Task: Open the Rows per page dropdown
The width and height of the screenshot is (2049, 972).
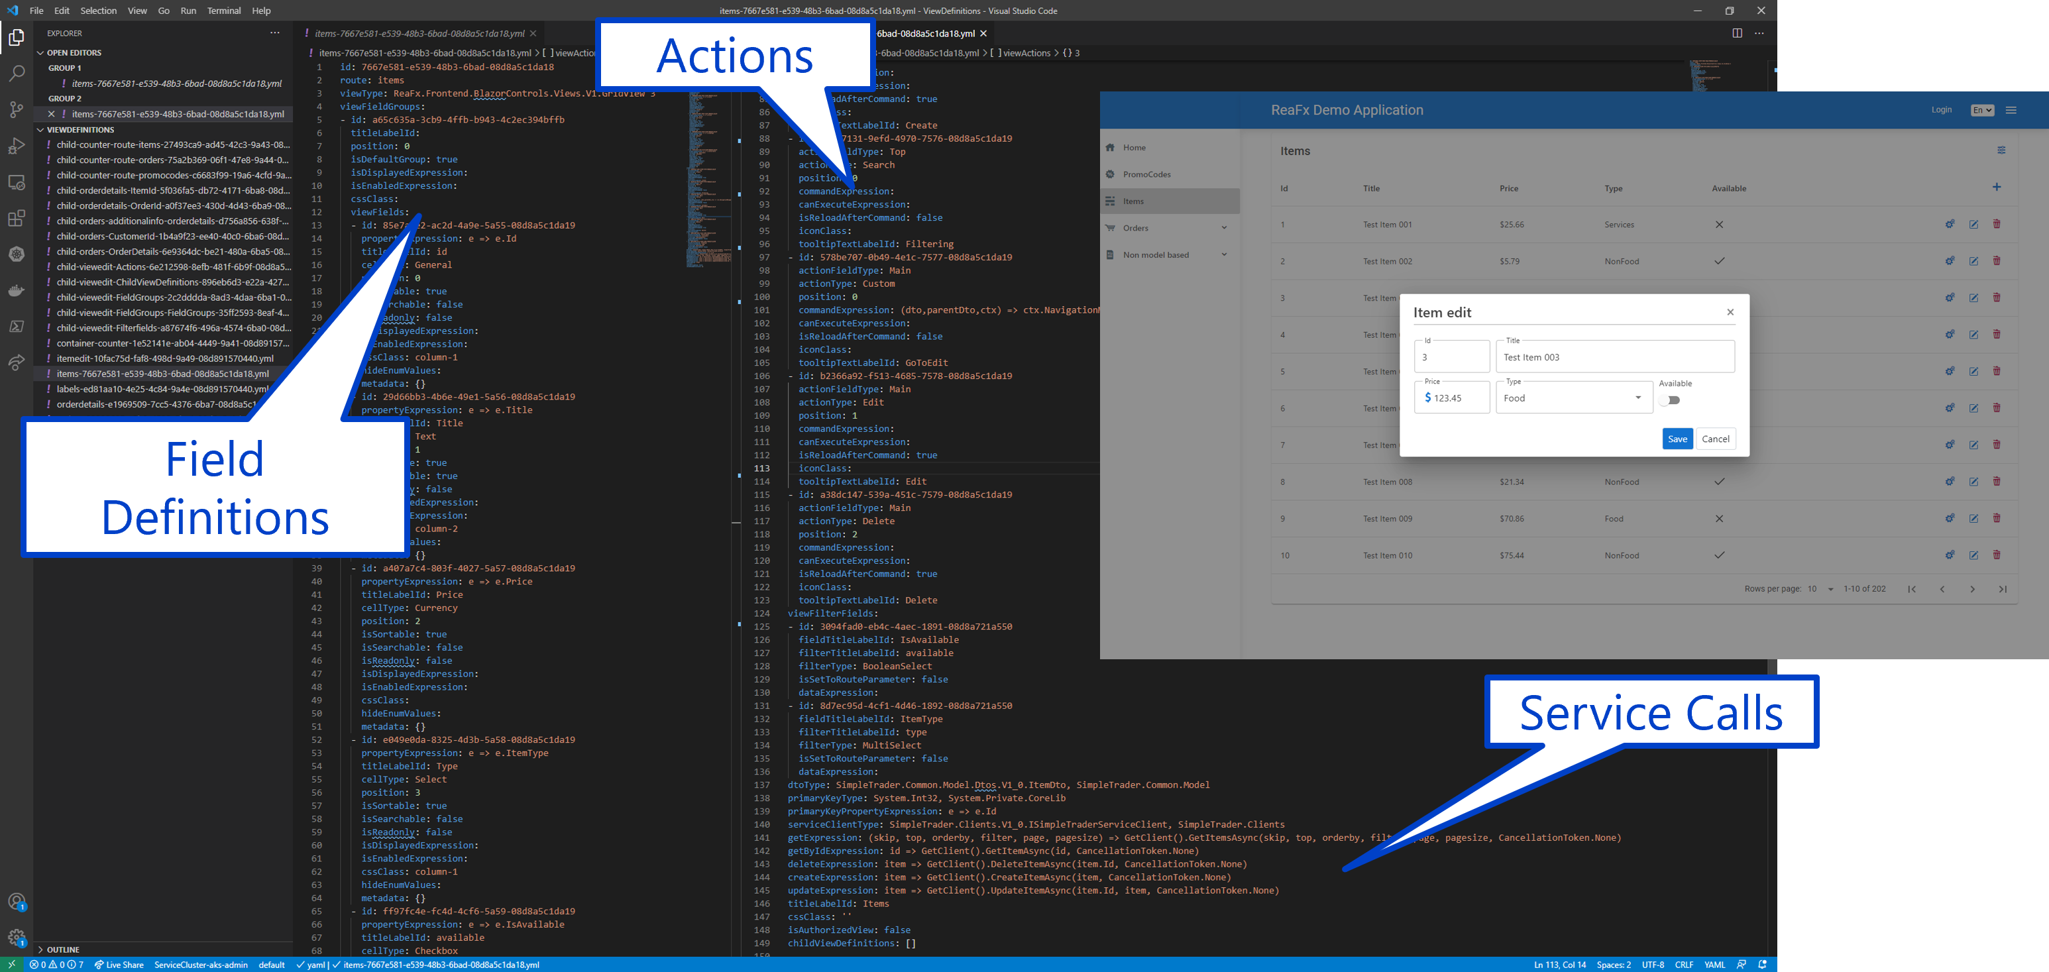Action: click(x=1820, y=590)
